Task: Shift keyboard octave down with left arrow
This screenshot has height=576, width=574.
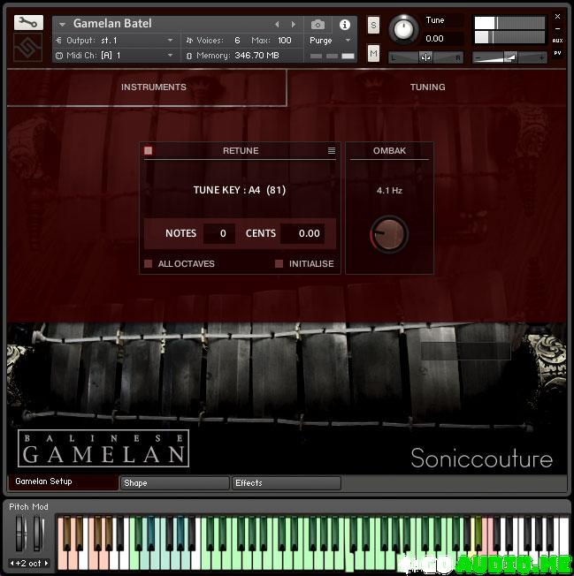Action: [11, 563]
